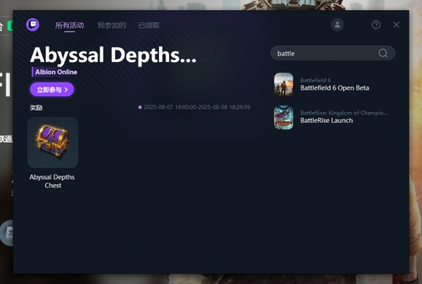Click the BattleRise cover thumbnail
Screen dimensions: 422x284
point(283,117)
